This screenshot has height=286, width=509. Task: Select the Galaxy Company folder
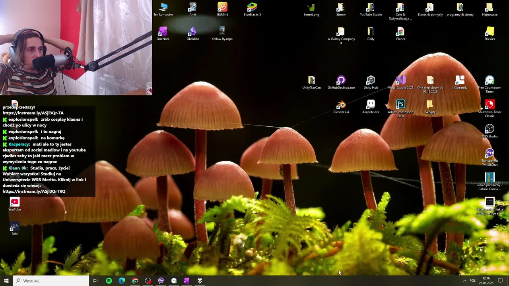click(341, 35)
